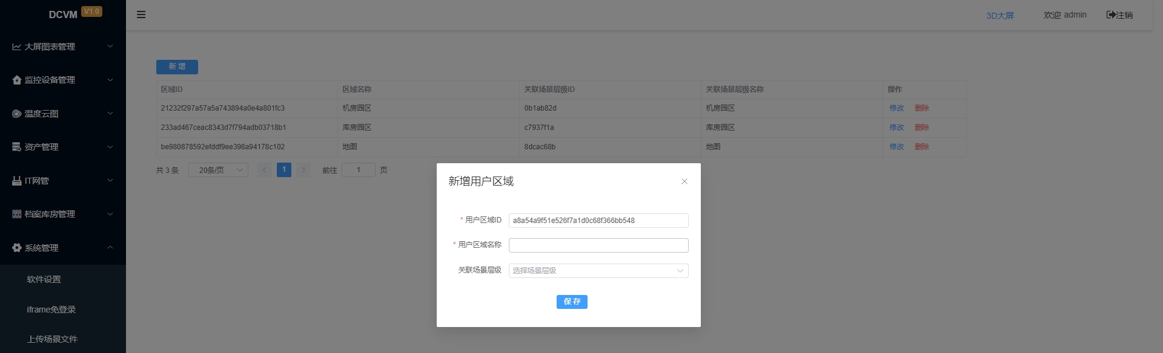This screenshot has height=353, width=1163.
Task: Click the 保存 button in dialog
Action: click(x=572, y=302)
